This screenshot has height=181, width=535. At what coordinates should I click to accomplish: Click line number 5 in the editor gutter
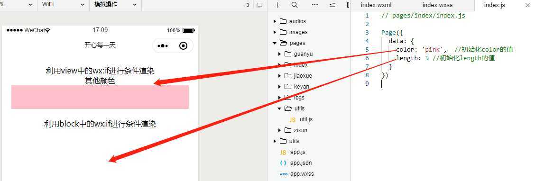(x=367, y=49)
